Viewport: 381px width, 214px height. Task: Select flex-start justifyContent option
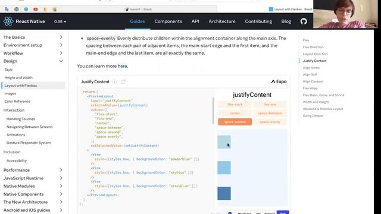(235, 105)
